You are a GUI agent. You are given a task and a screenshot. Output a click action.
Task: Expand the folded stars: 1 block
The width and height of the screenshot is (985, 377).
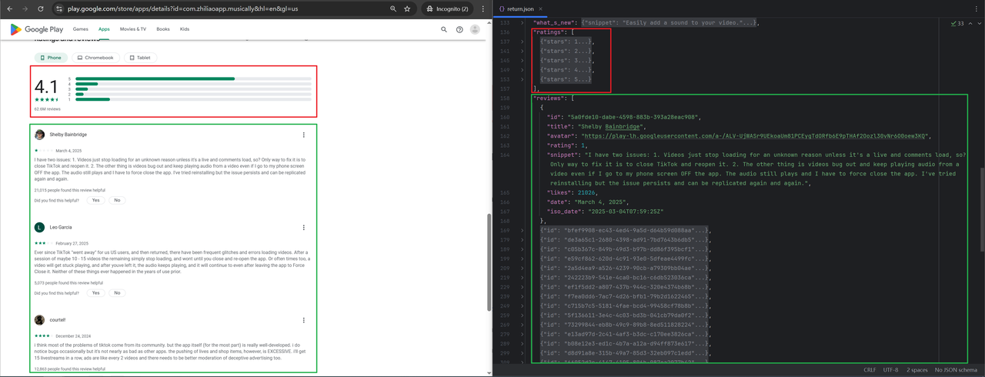[x=522, y=42]
